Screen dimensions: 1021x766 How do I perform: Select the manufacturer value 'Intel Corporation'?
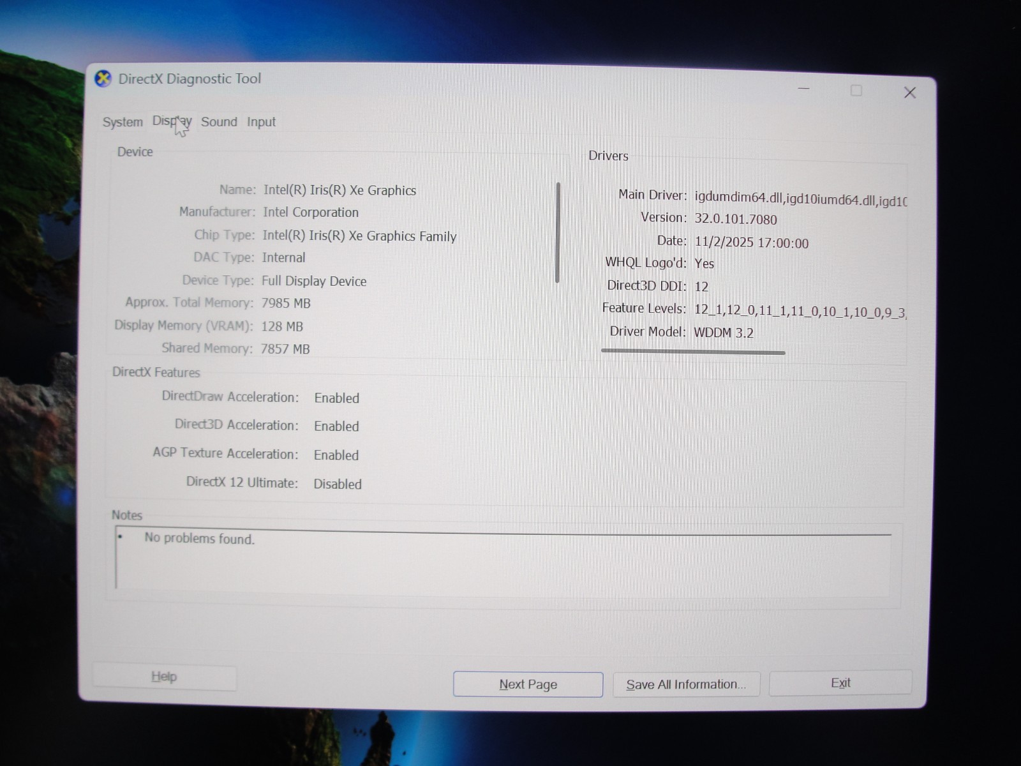pyautogui.click(x=311, y=212)
